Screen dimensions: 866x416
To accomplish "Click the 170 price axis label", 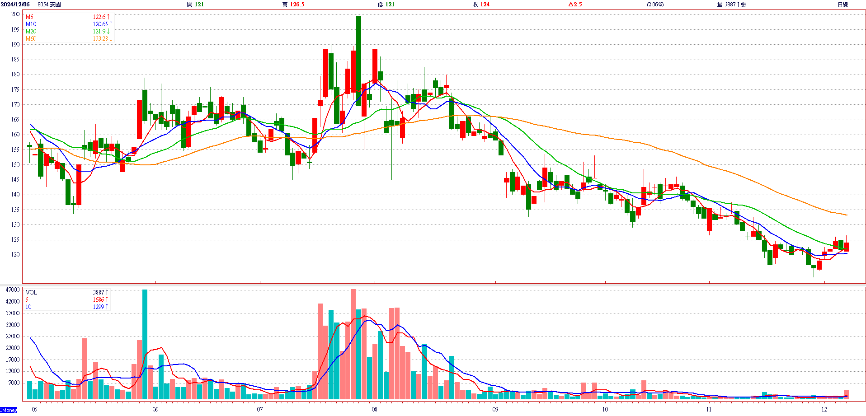I will (x=15, y=104).
